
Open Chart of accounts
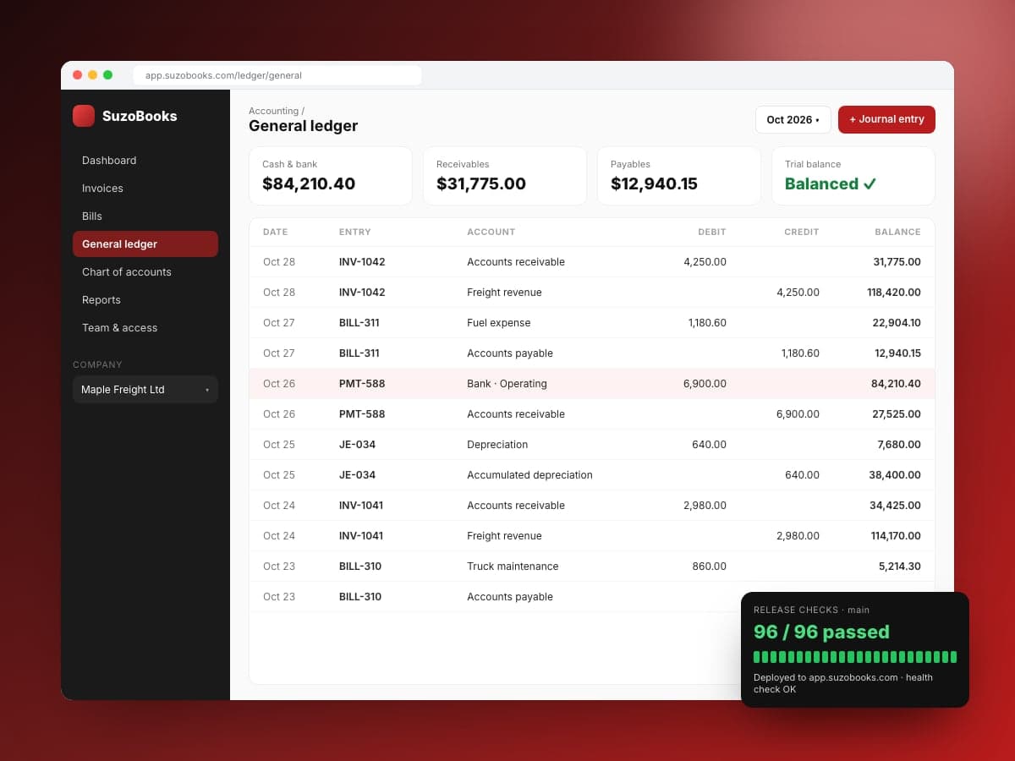click(x=145, y=272)
